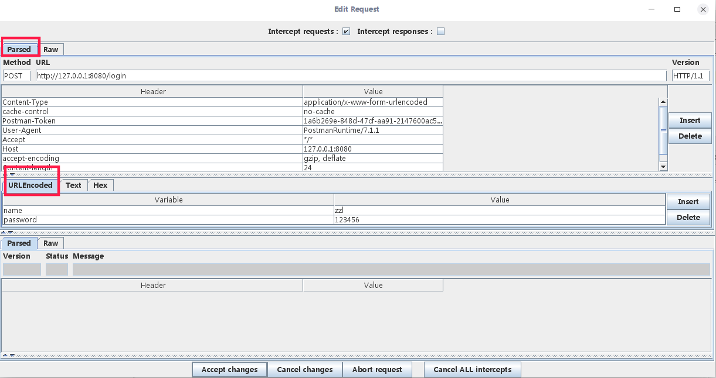
Task: Switch to the response Raw tab
Action: [51, 243]
